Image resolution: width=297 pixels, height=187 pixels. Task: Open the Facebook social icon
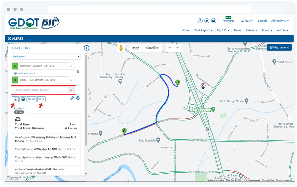[x=200, y=21]
